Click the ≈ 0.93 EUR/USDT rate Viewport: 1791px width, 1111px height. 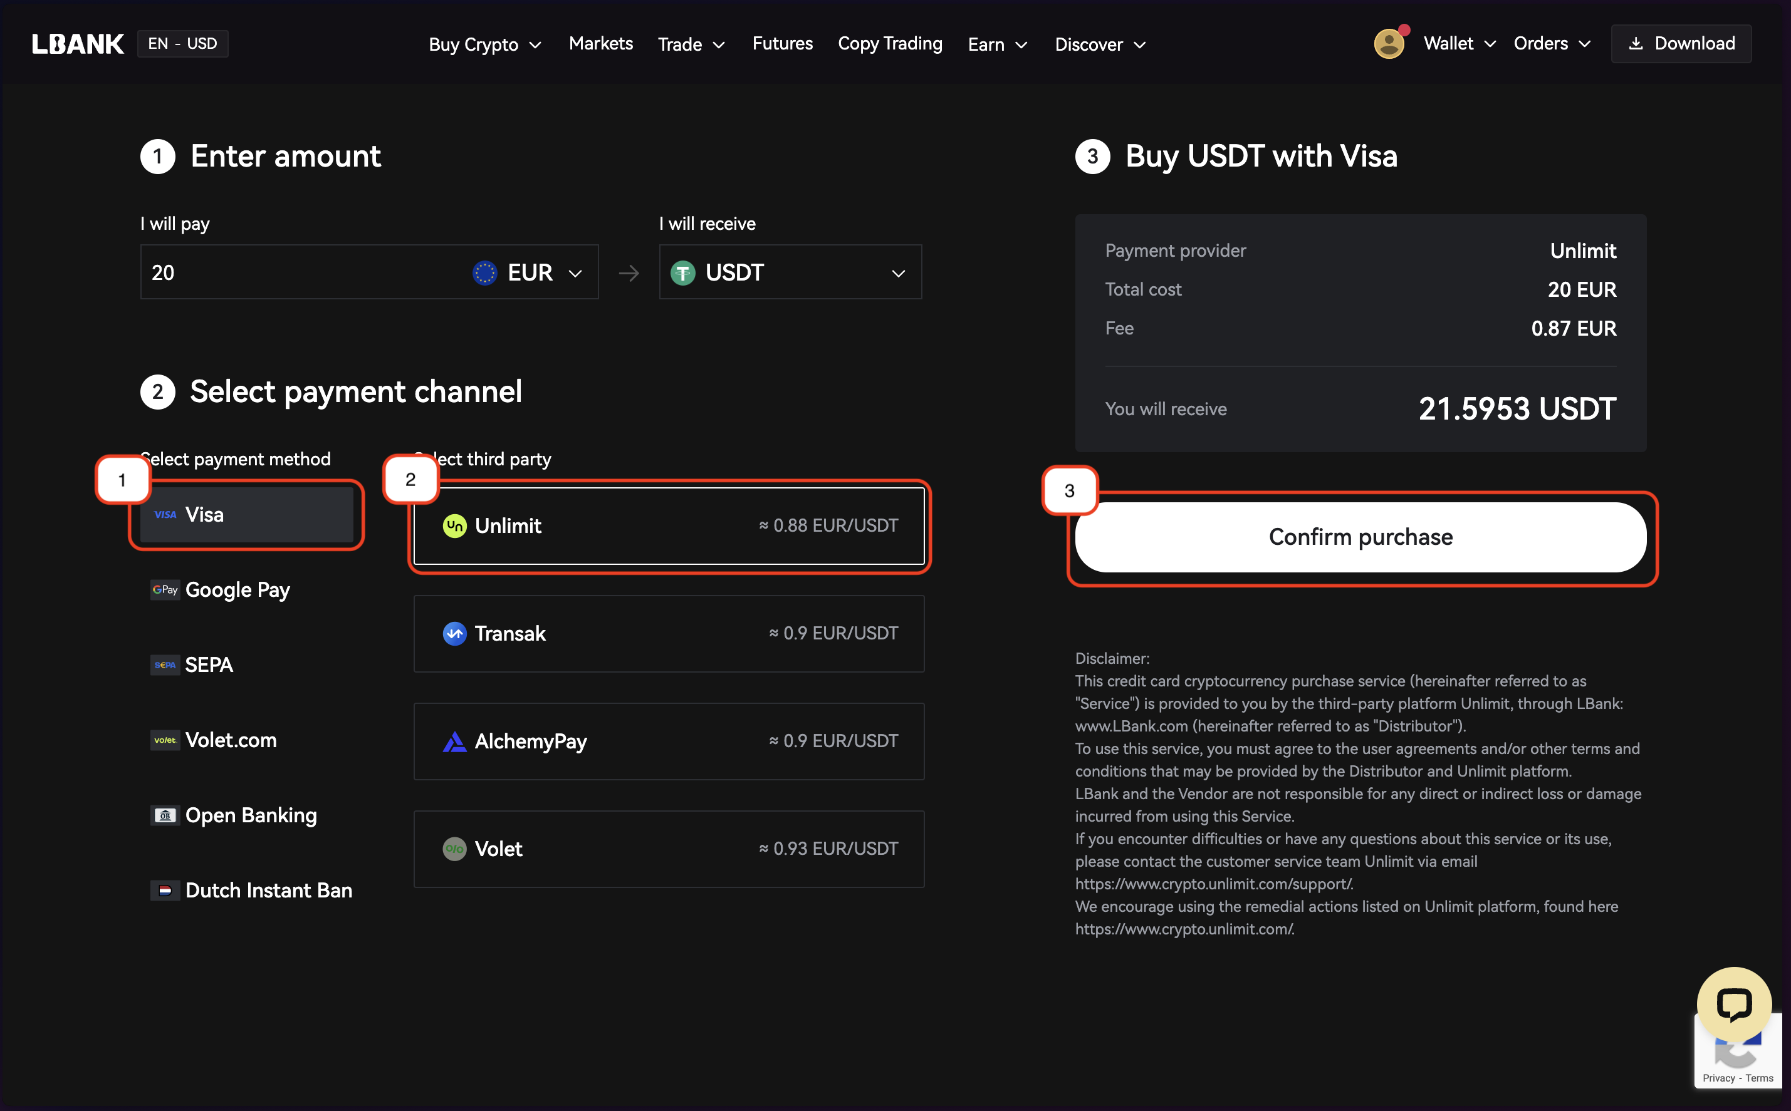pos(828,849)
